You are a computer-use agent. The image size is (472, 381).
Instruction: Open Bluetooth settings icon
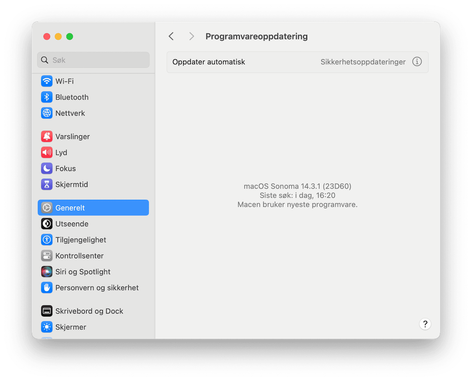pyautogui.click(x=47, y=97)
